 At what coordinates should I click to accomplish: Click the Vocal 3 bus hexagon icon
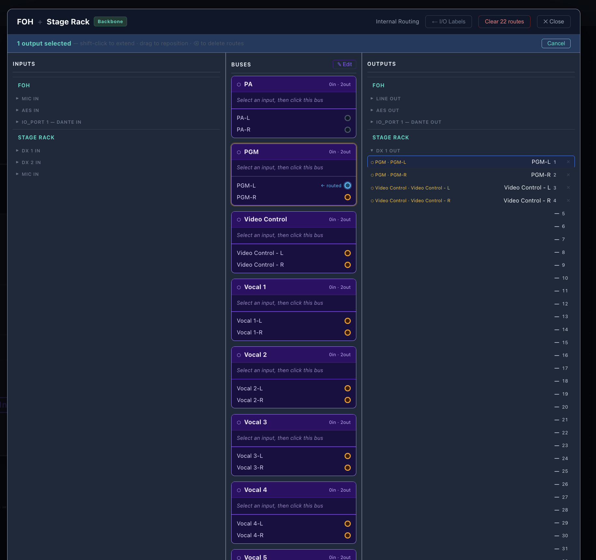(239, 423)
